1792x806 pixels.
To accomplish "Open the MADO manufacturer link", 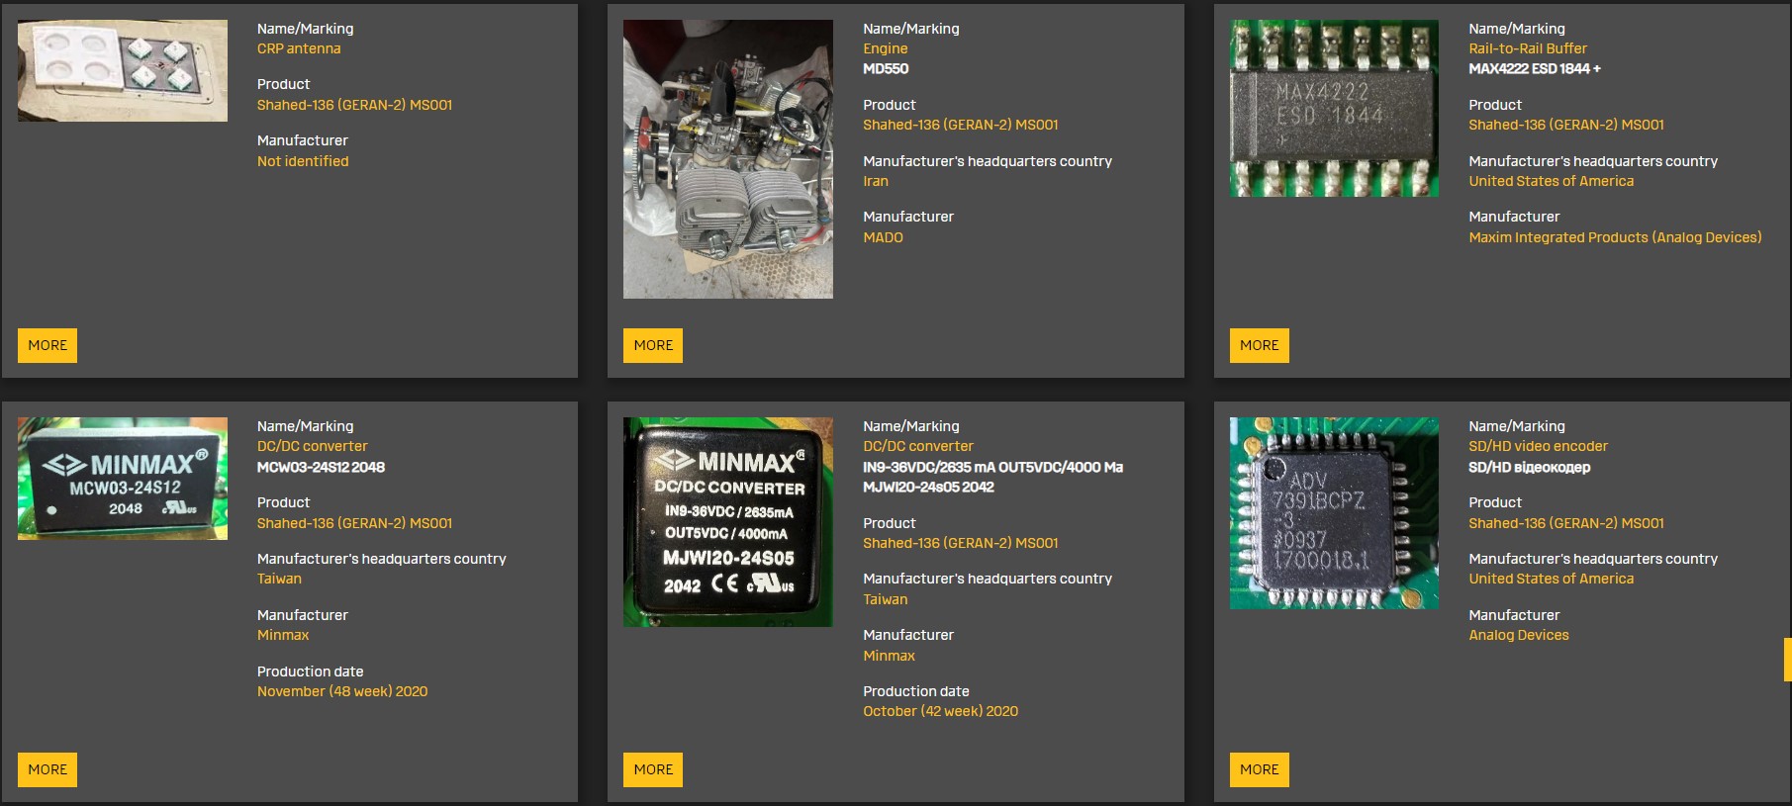I will [883, 237].
